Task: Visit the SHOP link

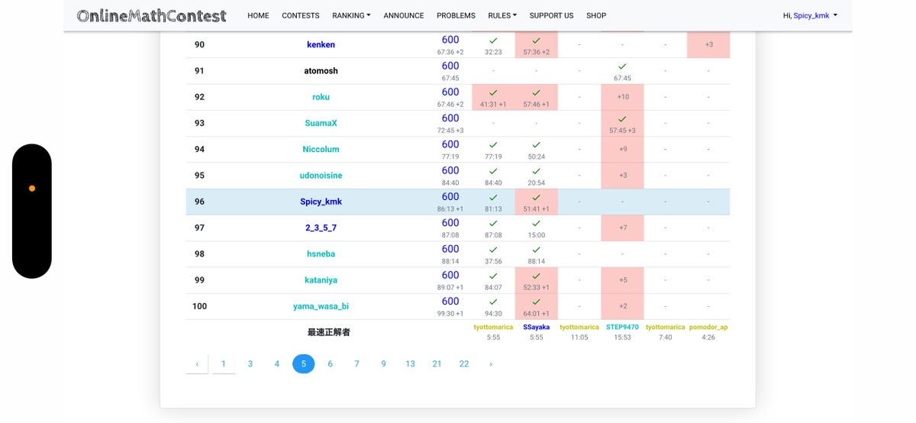Action: [596, 15]
